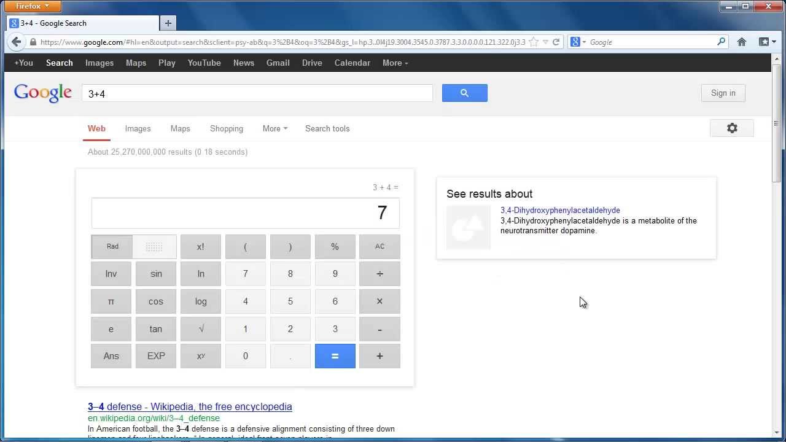Click the browser address bar URL
Image resolution: width=786 pixels, height=442 pixels.
(282, 42)
